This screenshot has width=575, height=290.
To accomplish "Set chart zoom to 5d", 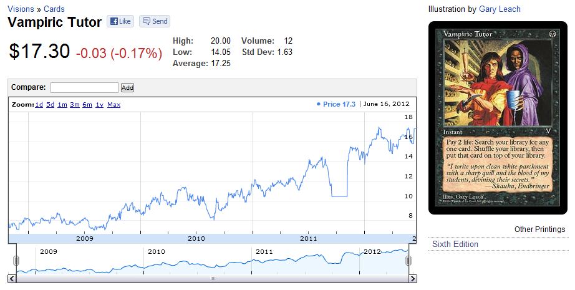I will pos(50,105).
